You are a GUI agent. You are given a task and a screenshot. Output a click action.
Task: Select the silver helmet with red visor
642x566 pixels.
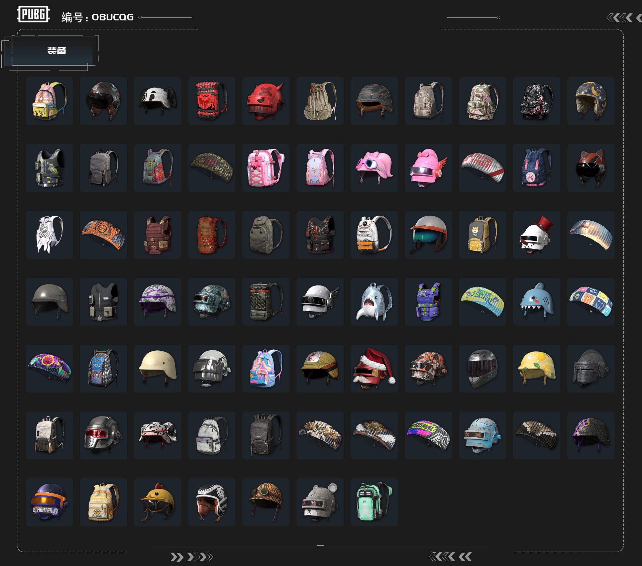pos(104,435)
